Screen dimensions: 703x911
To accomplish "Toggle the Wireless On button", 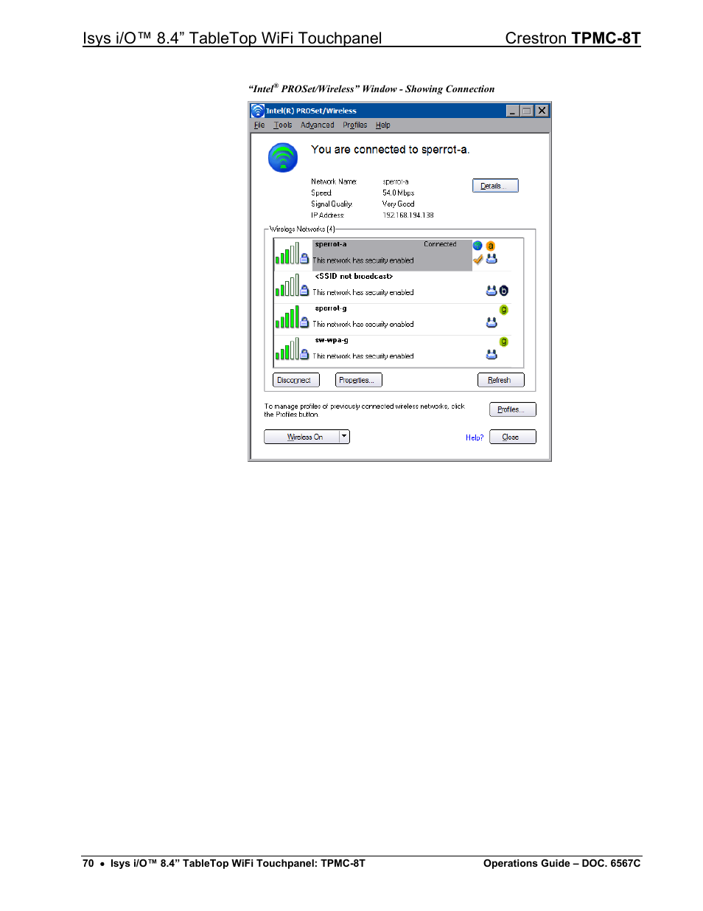I will pos(301,437).
